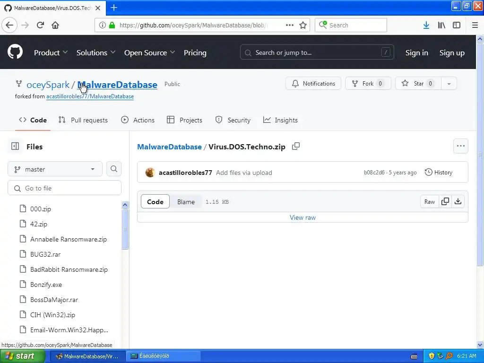Open the Projects tab

(185, 120)
